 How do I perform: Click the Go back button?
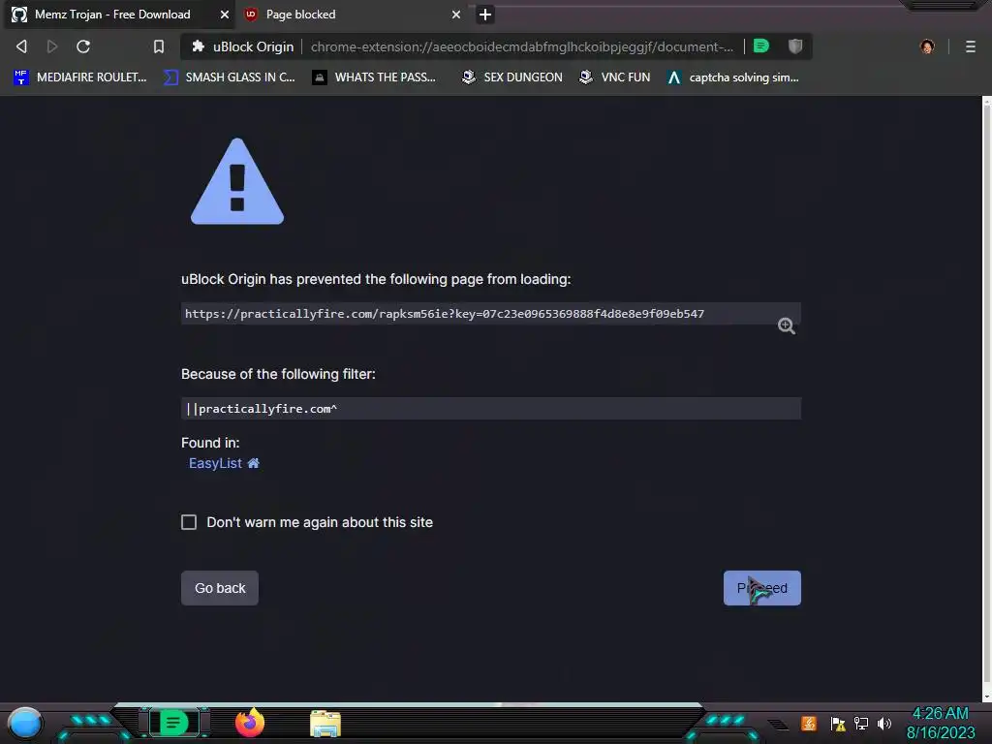coord(220,588)
